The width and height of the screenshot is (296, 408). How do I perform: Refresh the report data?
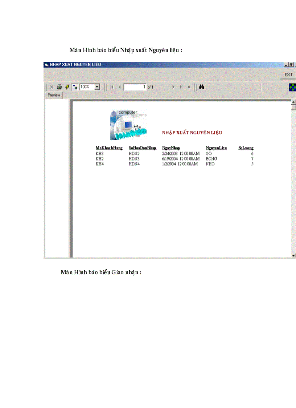(x=66, y=87)
